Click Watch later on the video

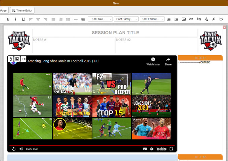pyautogui.click(x=153, y=61)
